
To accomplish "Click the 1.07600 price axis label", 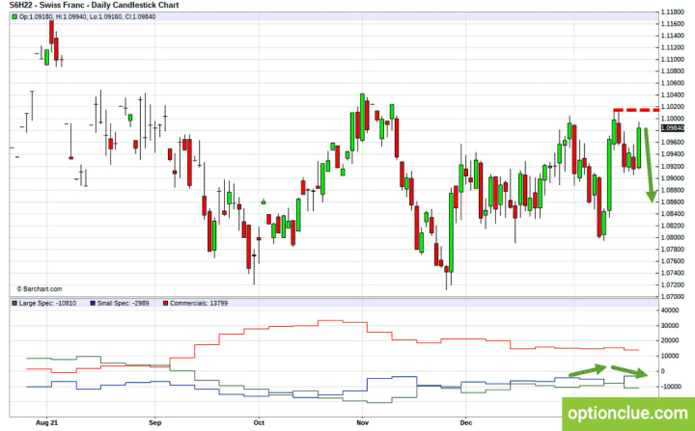I will coord(673,261).
